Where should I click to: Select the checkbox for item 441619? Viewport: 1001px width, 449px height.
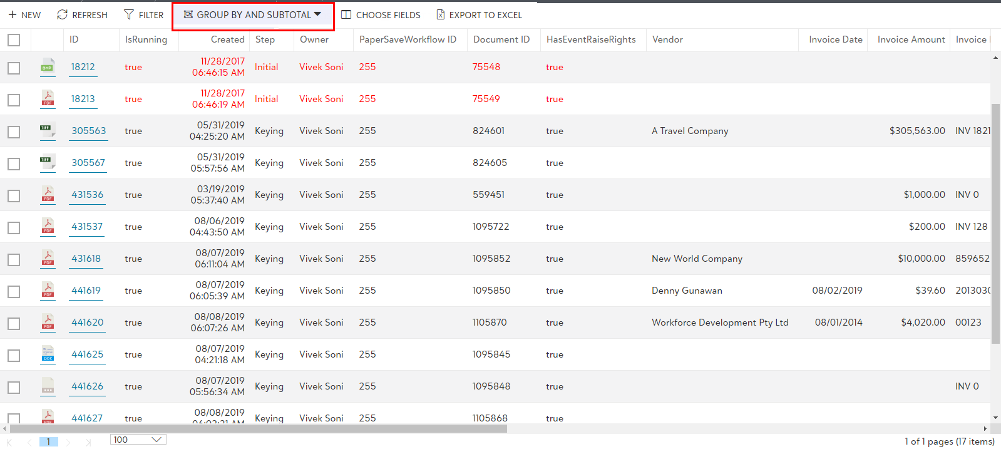coord(14,292)
